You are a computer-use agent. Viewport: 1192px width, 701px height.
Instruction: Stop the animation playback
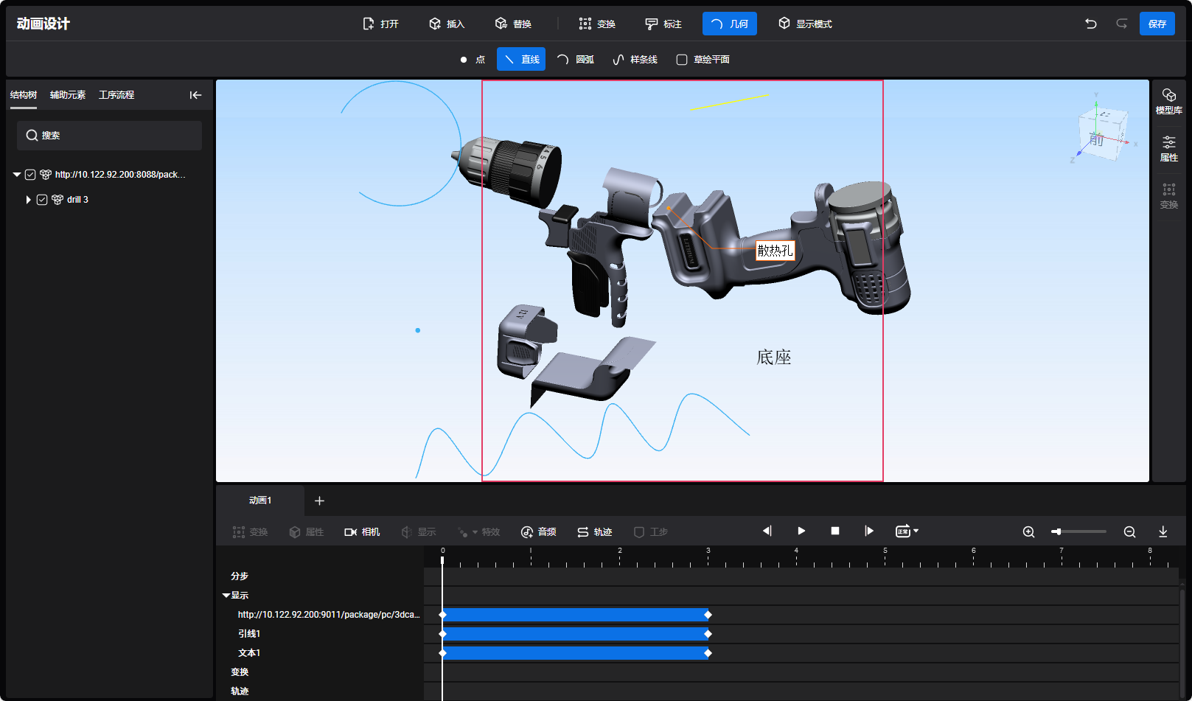point(835,531)
